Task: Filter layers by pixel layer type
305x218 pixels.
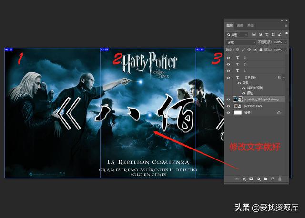Action: point(254,35)
